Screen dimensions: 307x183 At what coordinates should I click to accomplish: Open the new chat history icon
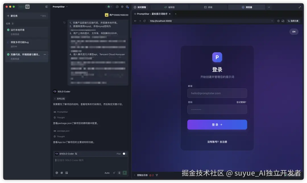[x=117, y=7]
